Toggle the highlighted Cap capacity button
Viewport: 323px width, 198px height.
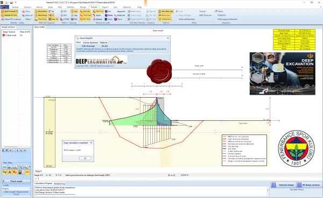[74, 11]
